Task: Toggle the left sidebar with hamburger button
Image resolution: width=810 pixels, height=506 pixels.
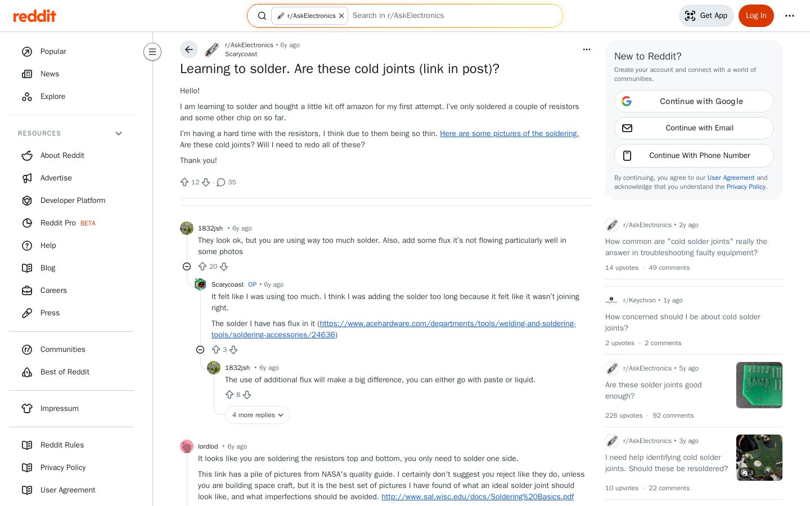Action: pyautogui.click(x=152, y=52)
